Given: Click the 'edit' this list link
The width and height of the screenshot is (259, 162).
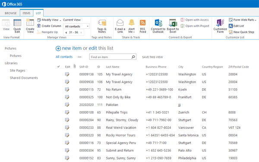Looking at the screenshot, I should [x=93, y=48].
